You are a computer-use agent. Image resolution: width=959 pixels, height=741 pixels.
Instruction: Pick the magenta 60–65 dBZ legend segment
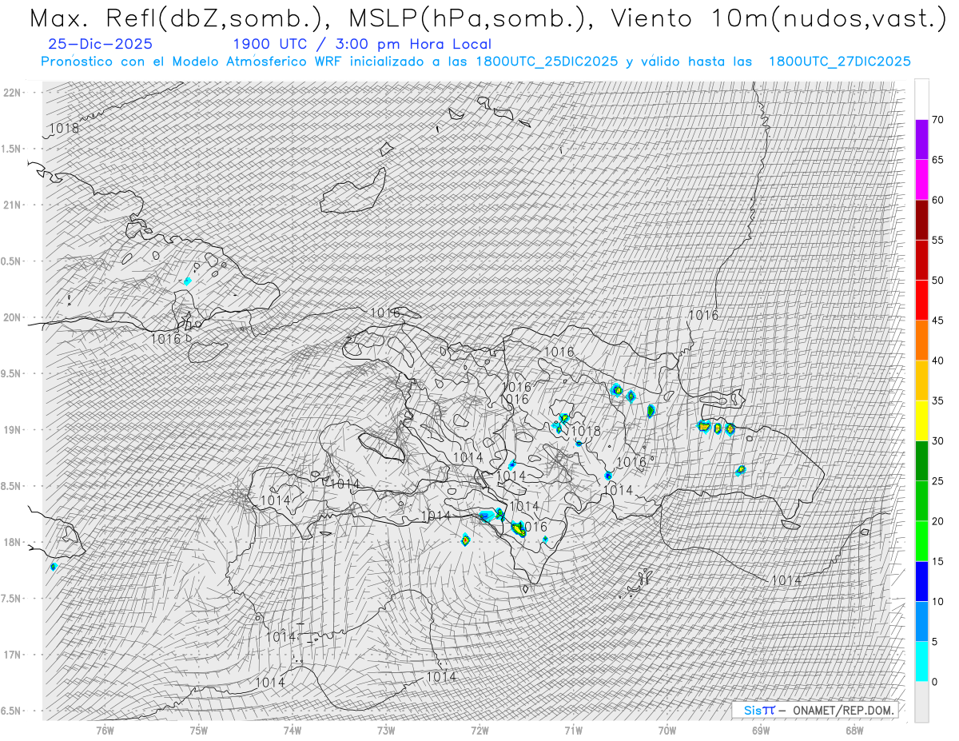[921, 180]
